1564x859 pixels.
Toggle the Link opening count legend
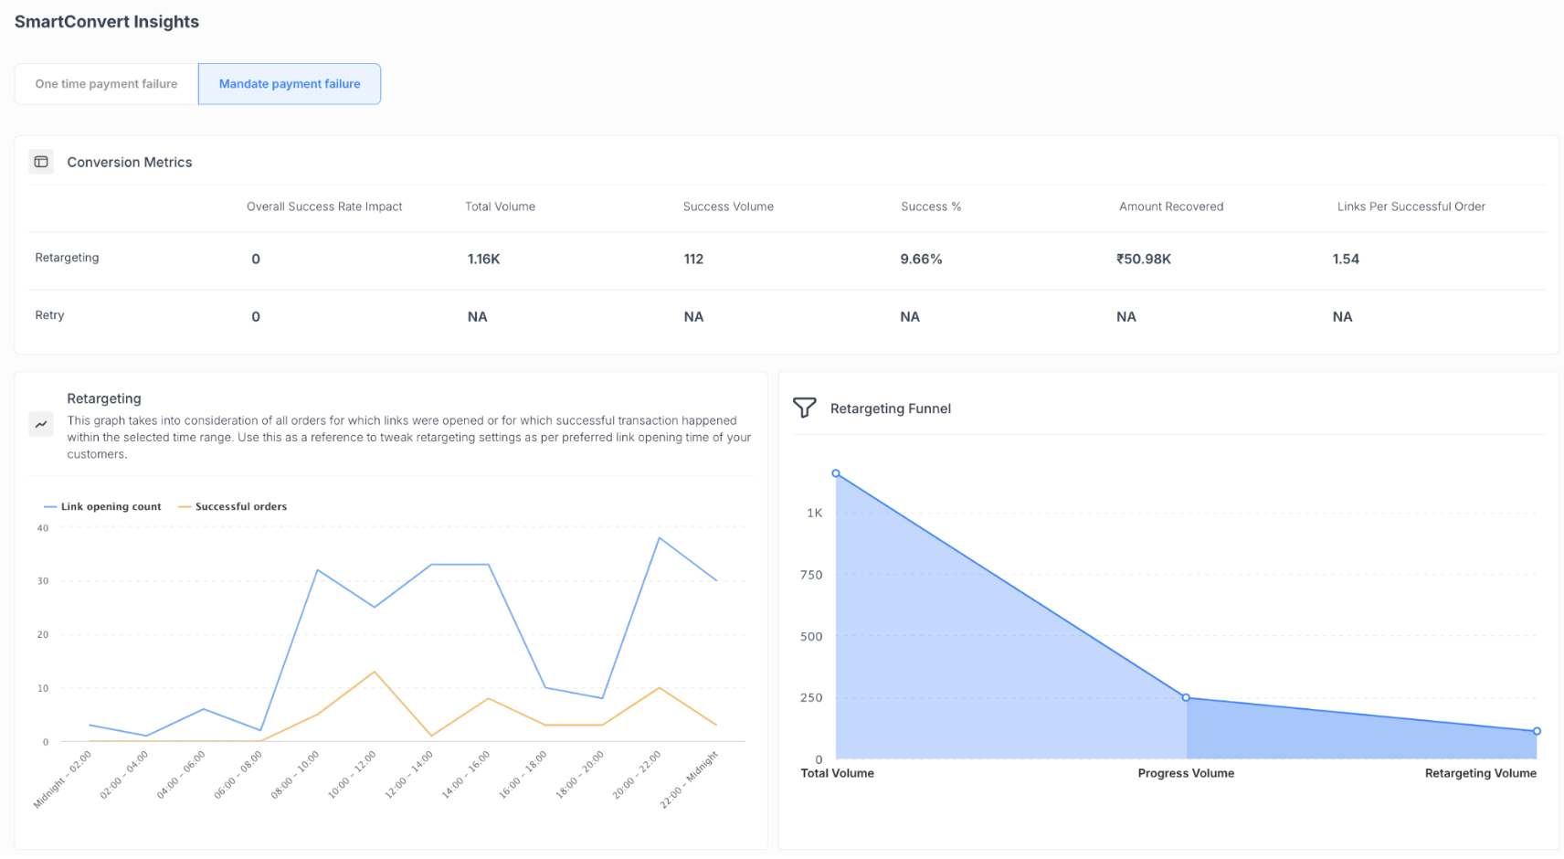(x=102, y=506)
